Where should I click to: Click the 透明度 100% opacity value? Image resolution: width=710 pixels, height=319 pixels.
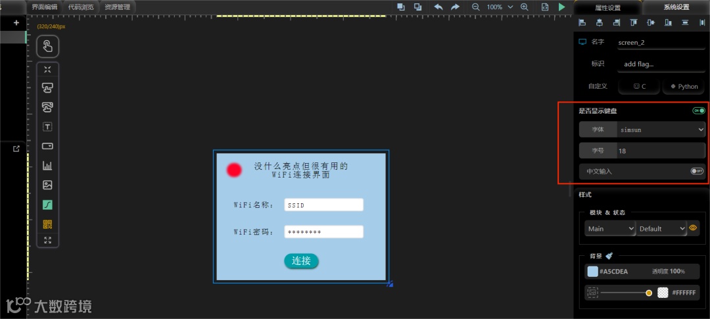point(669,272)
